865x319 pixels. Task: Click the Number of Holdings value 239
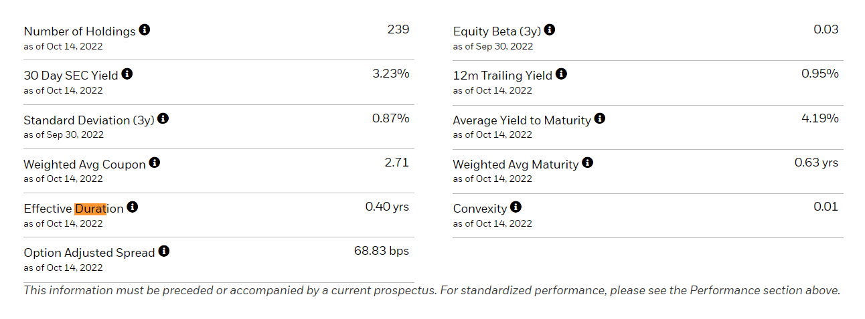398,29
